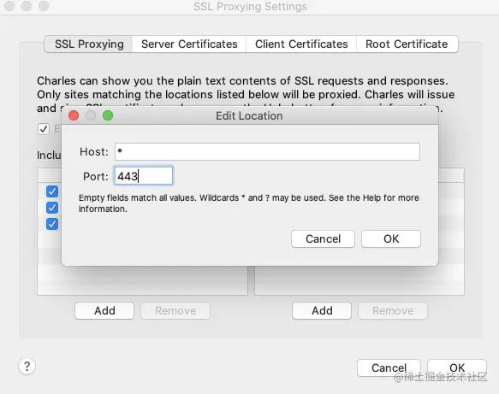Focus the Port input field
This screenshot has height=394, width=499.
(144, 176)
